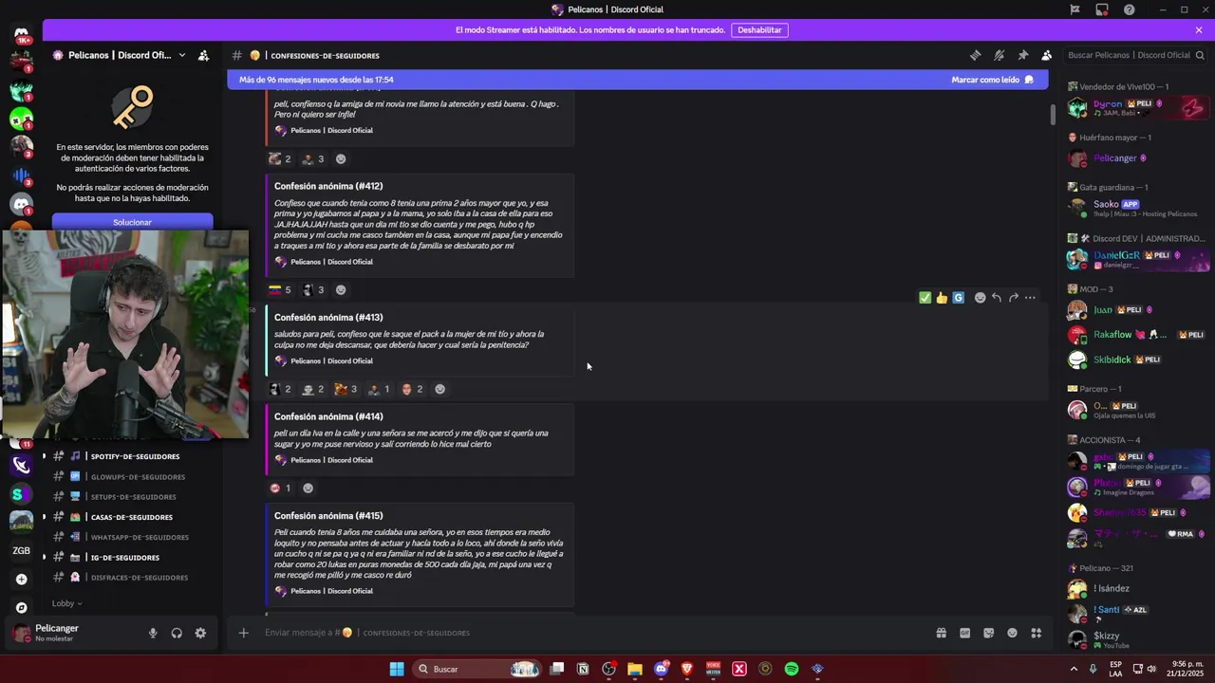Add thumbs up quick reaction on confession #413
The width and height of the screenshot is (1215, 683).
(942, 298)
